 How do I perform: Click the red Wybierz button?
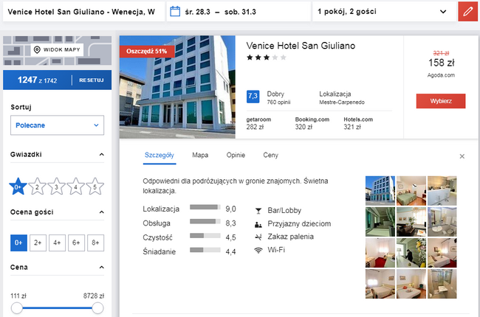coord(441,101)
